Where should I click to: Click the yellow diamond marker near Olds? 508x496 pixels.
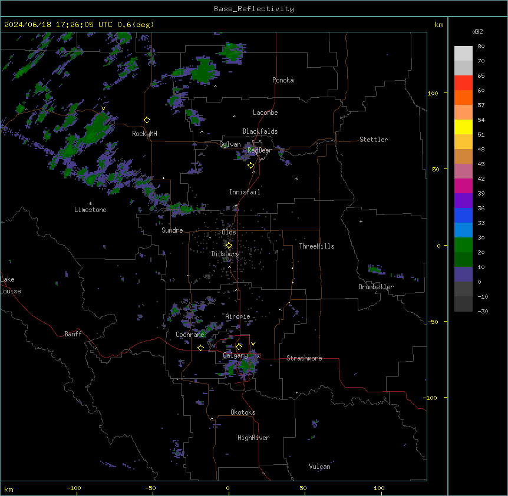coord(229,246)
